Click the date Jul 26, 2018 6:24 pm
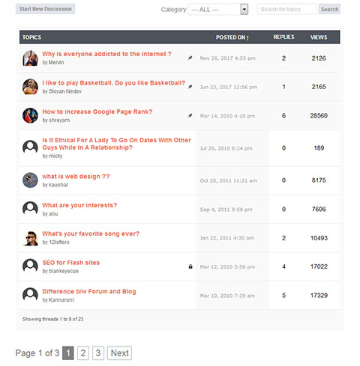The width and height of the screenshot is (360, 366). 226,148
